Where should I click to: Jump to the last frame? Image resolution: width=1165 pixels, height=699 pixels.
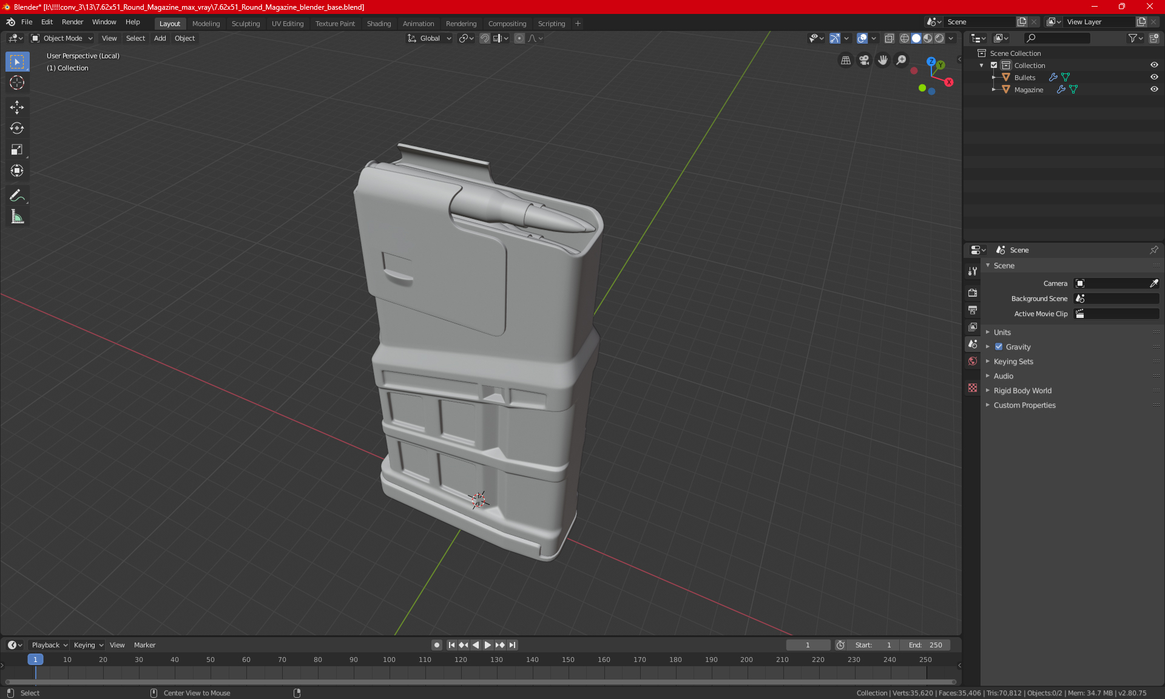coord(513,645)
